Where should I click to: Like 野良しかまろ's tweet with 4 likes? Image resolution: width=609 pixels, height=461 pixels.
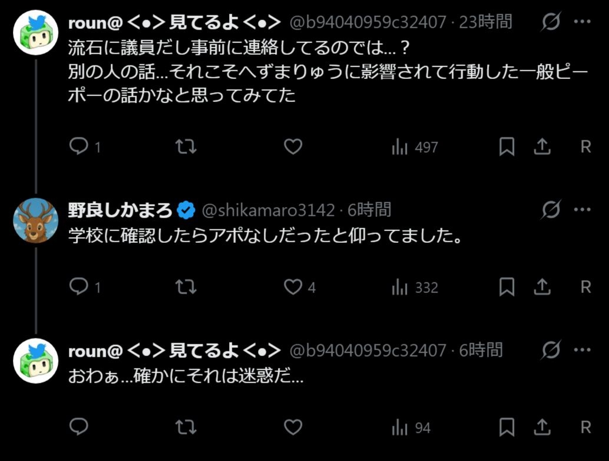[x=293, y=287]
